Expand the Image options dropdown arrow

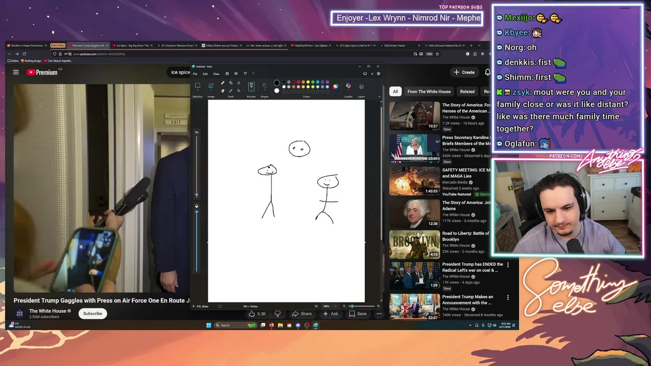point(211,90)
